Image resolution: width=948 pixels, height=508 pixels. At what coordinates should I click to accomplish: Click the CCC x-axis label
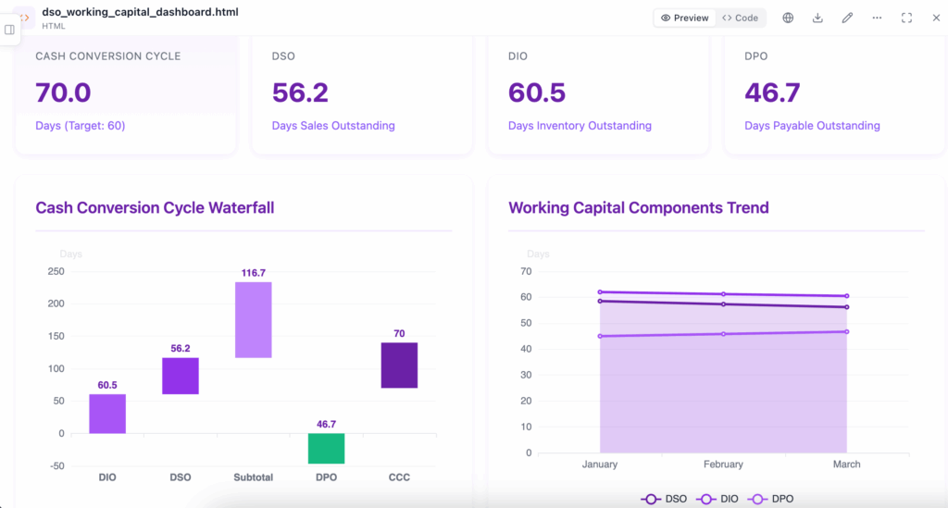[399, 477]
